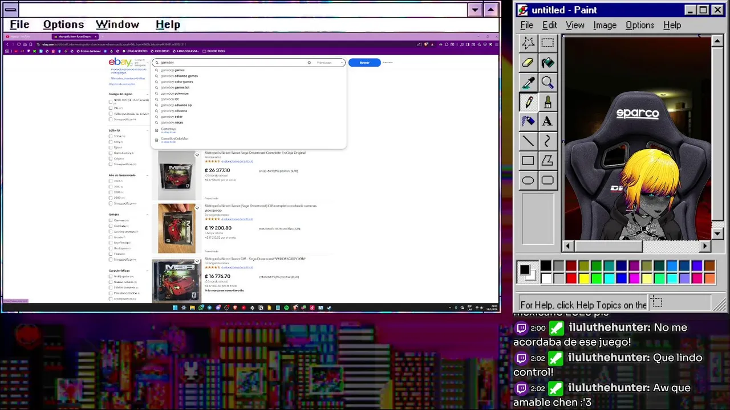Open the Comprar por categoría dropdown
Screen dimensions: 730x410
[140, 62]
